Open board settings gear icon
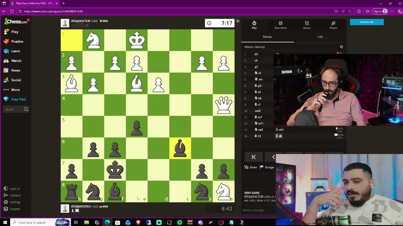Viewport: 403px width, 226px height. 238,21
